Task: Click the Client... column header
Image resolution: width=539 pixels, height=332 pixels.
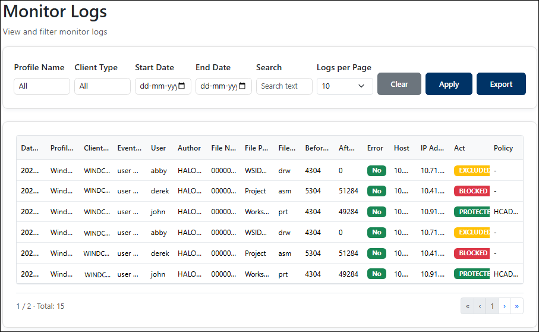Action: (96, 148)
